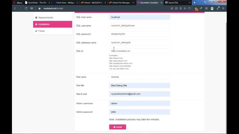Click the send arrow icon in address bar

coord(185,9)
